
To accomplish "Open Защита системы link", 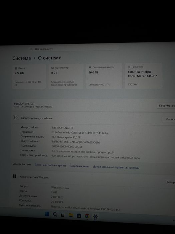I will click(x=79, y=166).
